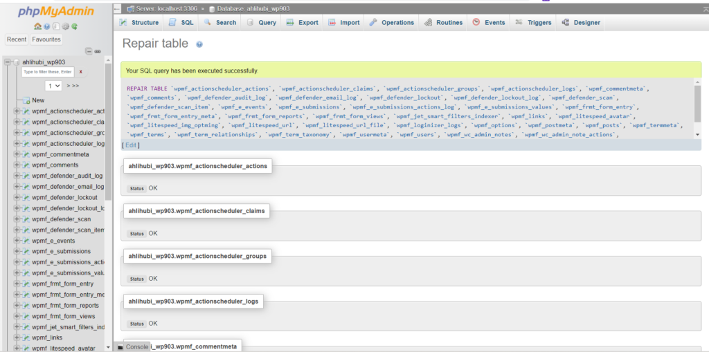Clear the table filter with red X

[x=81, y=72]
